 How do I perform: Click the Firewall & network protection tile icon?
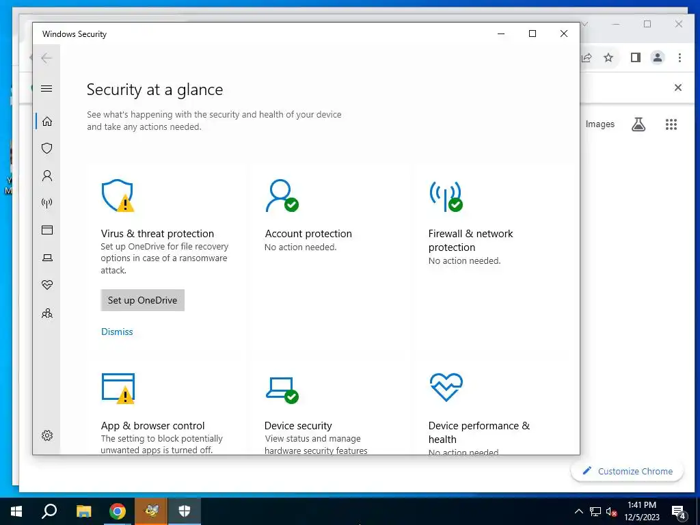(446, 196)
